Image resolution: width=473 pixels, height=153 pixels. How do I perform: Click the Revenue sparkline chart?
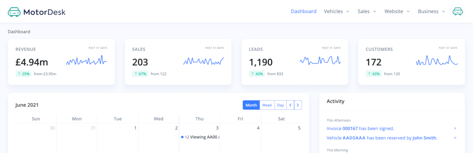86,61
